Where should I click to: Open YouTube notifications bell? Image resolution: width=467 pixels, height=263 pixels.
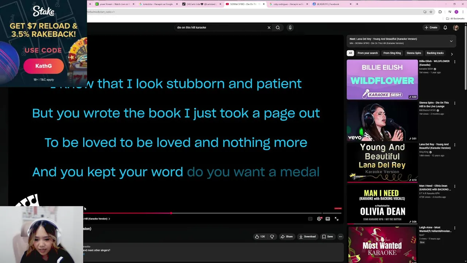[x=445, y=27]
